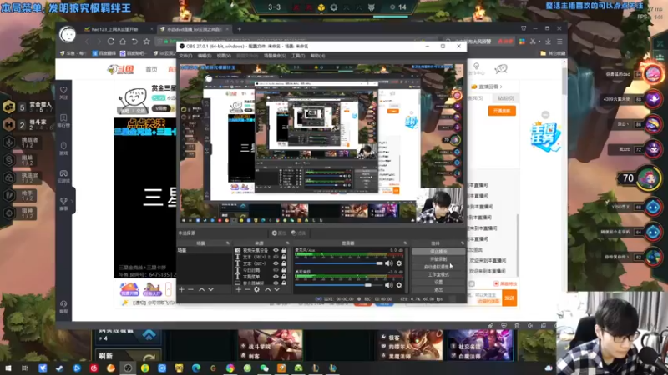668x375 pixels.
Task: Click 退出 in OBS controls
Action: tap(438, 289)
